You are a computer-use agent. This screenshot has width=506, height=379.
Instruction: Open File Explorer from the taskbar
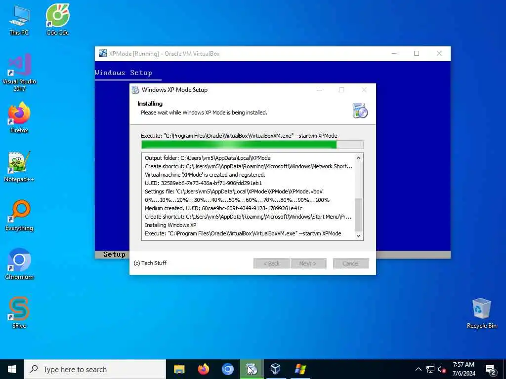179,369
